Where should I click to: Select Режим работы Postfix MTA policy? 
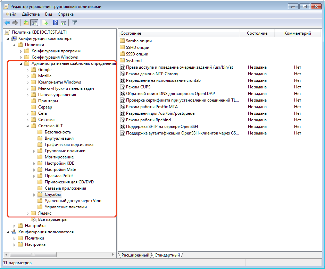click(152, 107)
